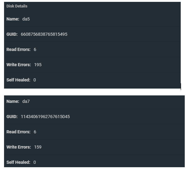Click da7 Self Healed label
The image size is (186, 170).
18,162
